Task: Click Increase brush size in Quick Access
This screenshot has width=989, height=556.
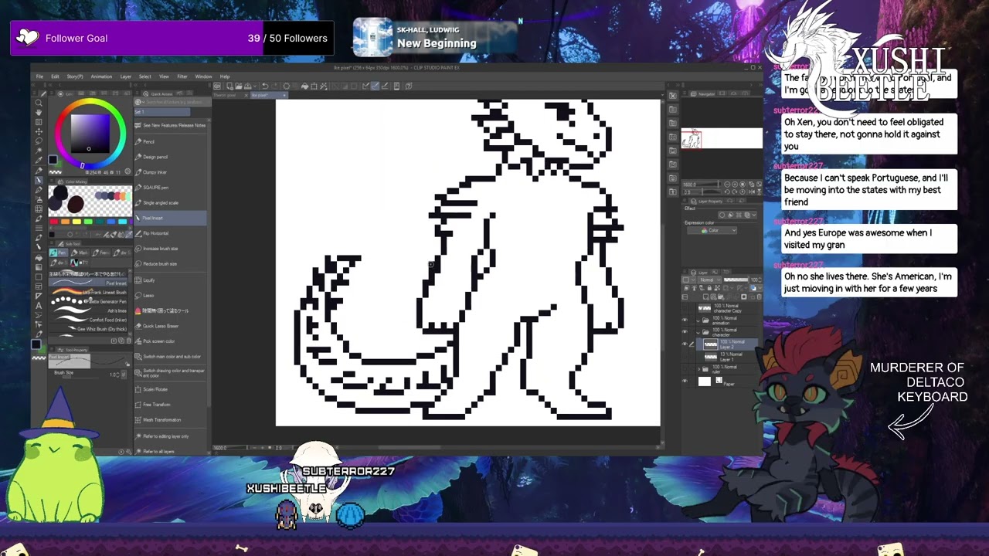Action: point(172,249)
